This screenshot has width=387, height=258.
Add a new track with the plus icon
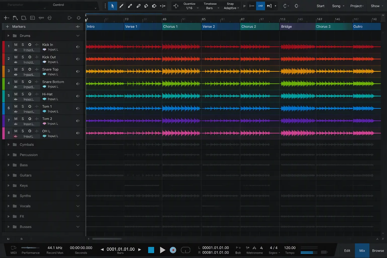6,18
